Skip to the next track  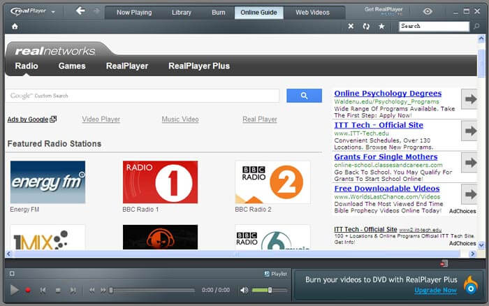click(73, 291)
